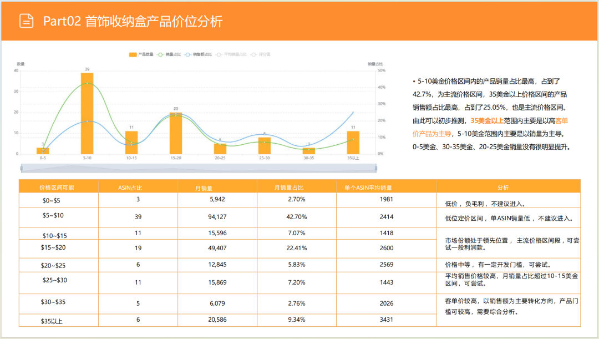
Task: Enable the greyed-out 评分值 legend series
Action: coord(260,55)
